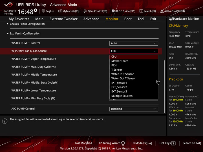Open Qfan Control fan icon

pos(85,11)
